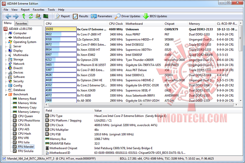Viewport: 245px width, 163px height.
Task: Open the Favorites menu
Action: tap(38, 9)
